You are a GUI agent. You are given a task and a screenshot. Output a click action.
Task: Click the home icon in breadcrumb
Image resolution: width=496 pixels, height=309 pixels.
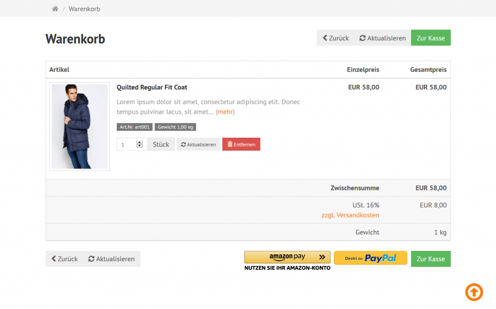pos(55,9)
